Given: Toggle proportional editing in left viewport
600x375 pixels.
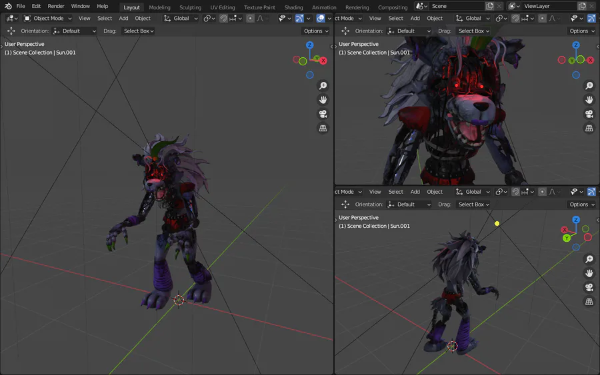Looking at the screenshot, I should point(250,19).
